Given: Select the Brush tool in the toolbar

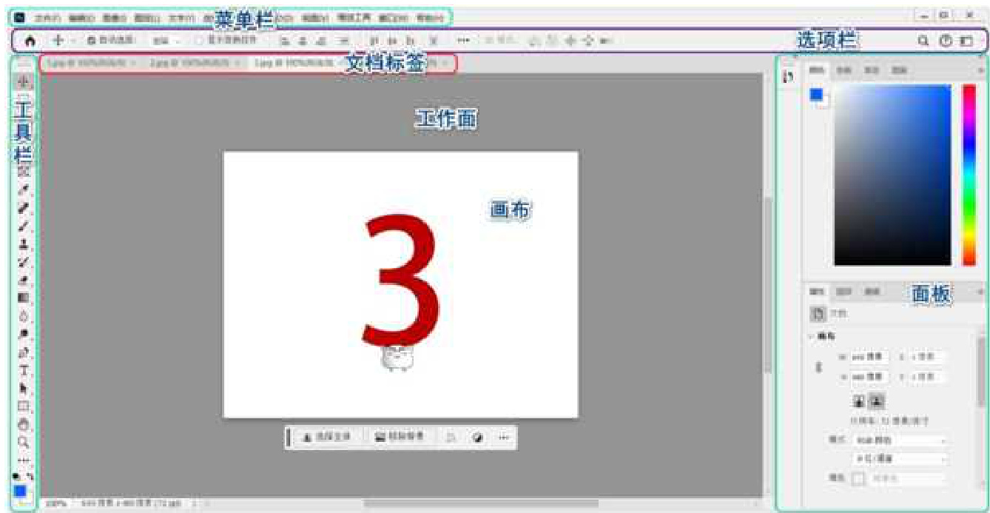Looking at the screenshot, I should pyautogui.click(x=23, y=225).
